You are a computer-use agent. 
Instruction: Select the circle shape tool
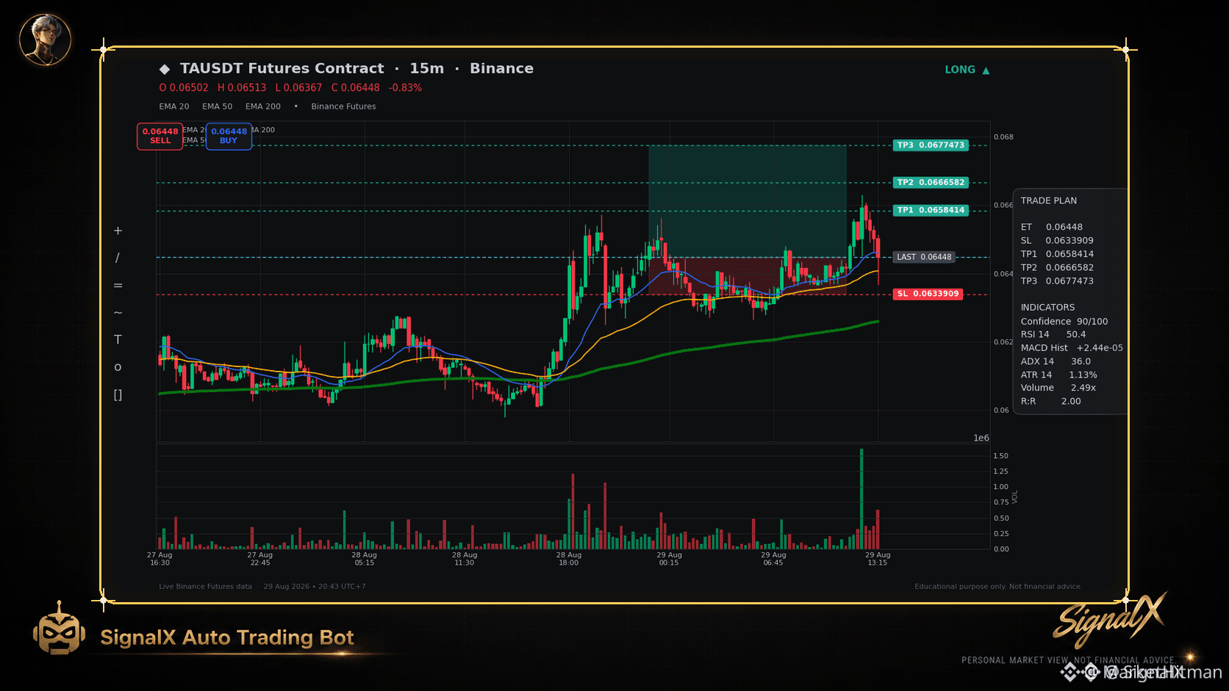pos(118,367)
